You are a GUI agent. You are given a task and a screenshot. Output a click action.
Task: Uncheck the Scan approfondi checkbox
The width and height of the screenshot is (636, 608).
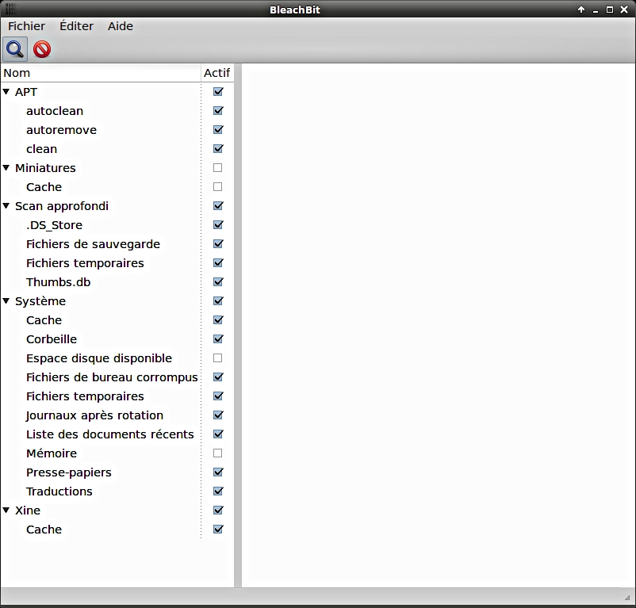tap(218, 205)
